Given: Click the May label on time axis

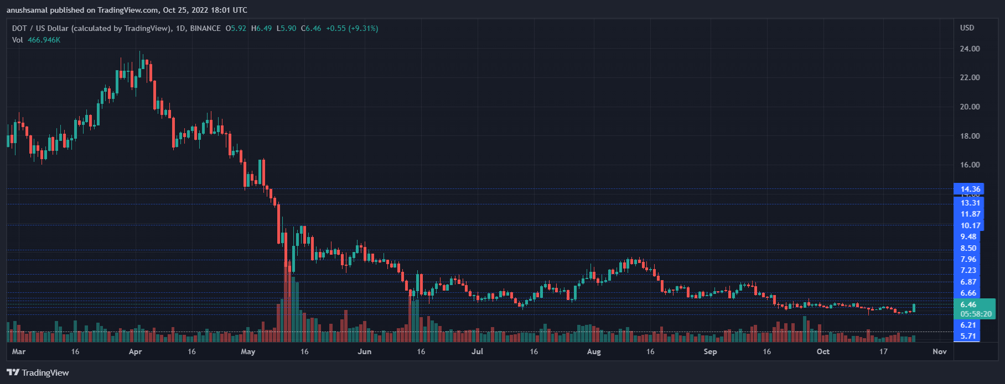Looking at the screenshot, I should click(x=248, y=351).
